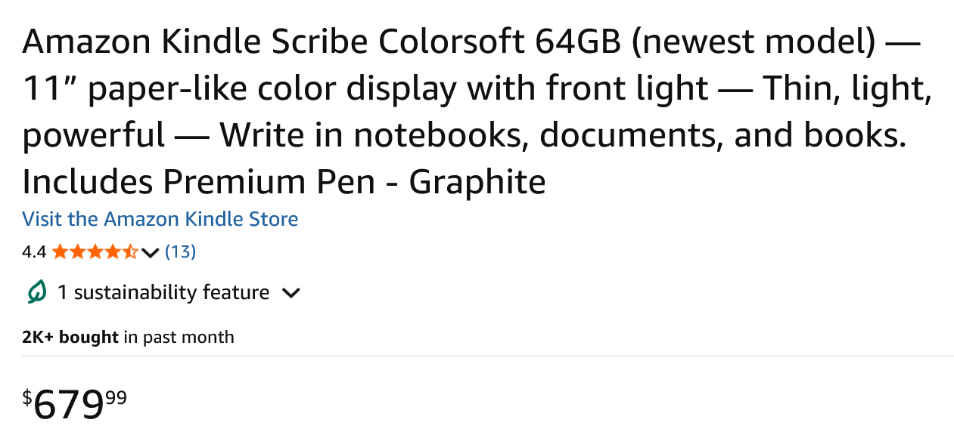Click the first orange rating star

click(x=60, y=251)
